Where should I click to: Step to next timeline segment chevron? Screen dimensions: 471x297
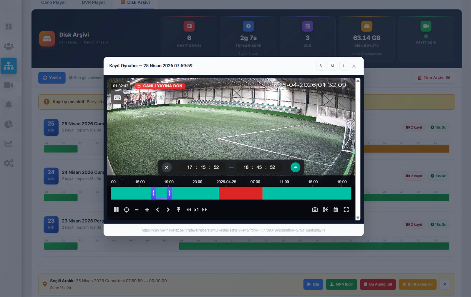pyautogui.click(x=168, y=210)
